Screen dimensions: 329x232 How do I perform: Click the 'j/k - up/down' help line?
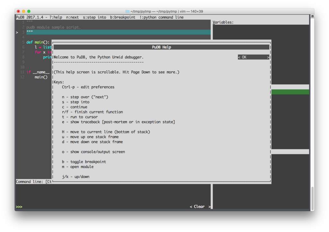click(x=76, y=177)
